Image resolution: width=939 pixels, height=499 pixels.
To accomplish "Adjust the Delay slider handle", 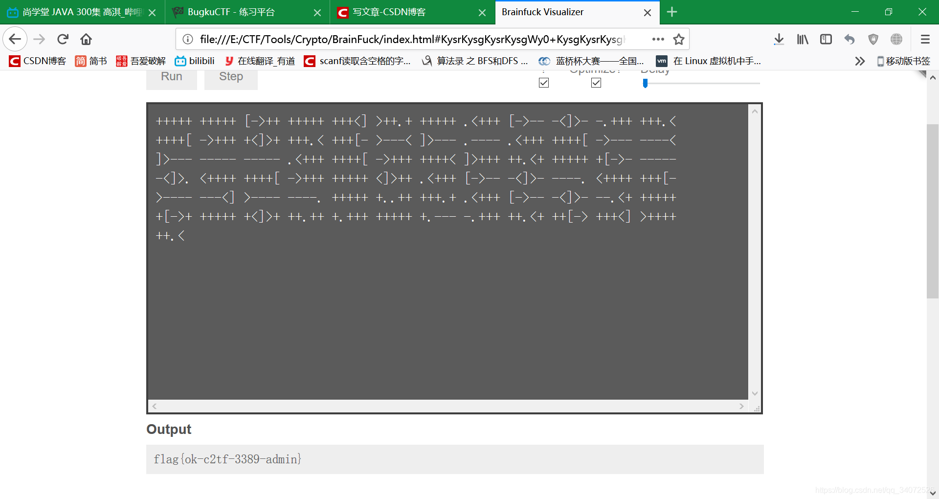I will pyautogui.click(x=646, y=84).
